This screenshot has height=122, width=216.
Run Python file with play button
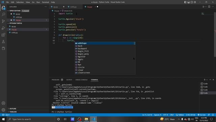point(203,7)
